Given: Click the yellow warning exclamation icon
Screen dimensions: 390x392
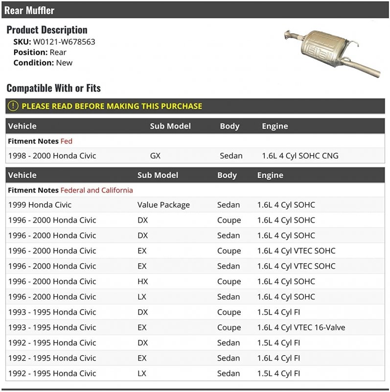Looking at the screenshot, I should [x=13, y=106].
